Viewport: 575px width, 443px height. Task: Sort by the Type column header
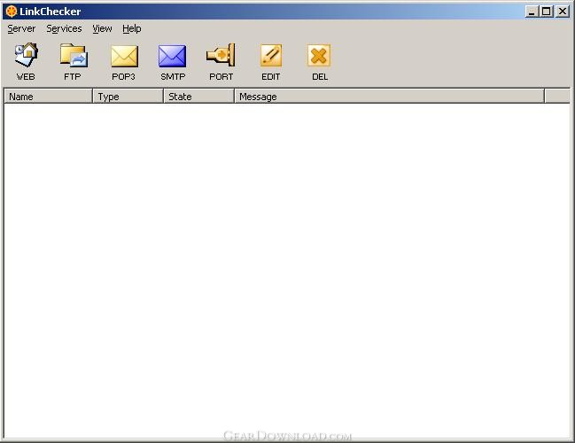coord(128,97)
